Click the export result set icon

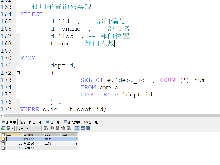(3, 128)
